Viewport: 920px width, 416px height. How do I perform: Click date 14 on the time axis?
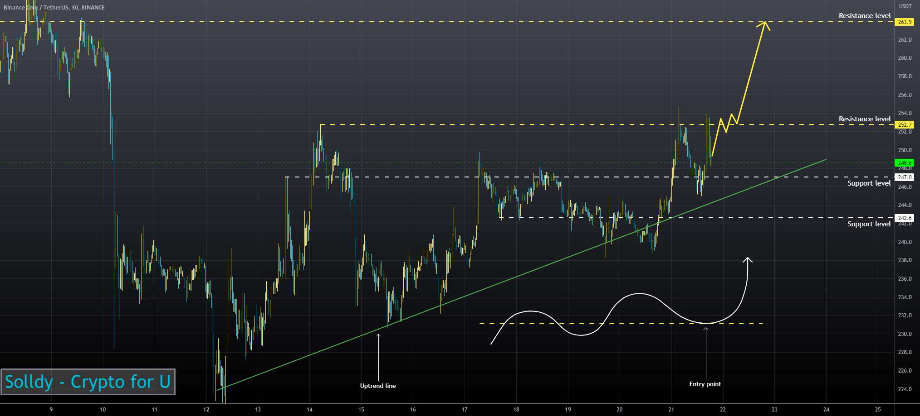pyautogui.click(x=309, y=409)
